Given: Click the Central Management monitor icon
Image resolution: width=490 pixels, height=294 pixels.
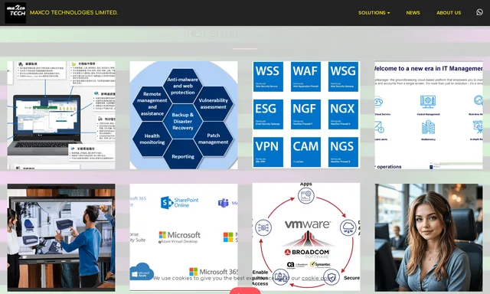Looking at the screenshot, I should pos(428,102).
